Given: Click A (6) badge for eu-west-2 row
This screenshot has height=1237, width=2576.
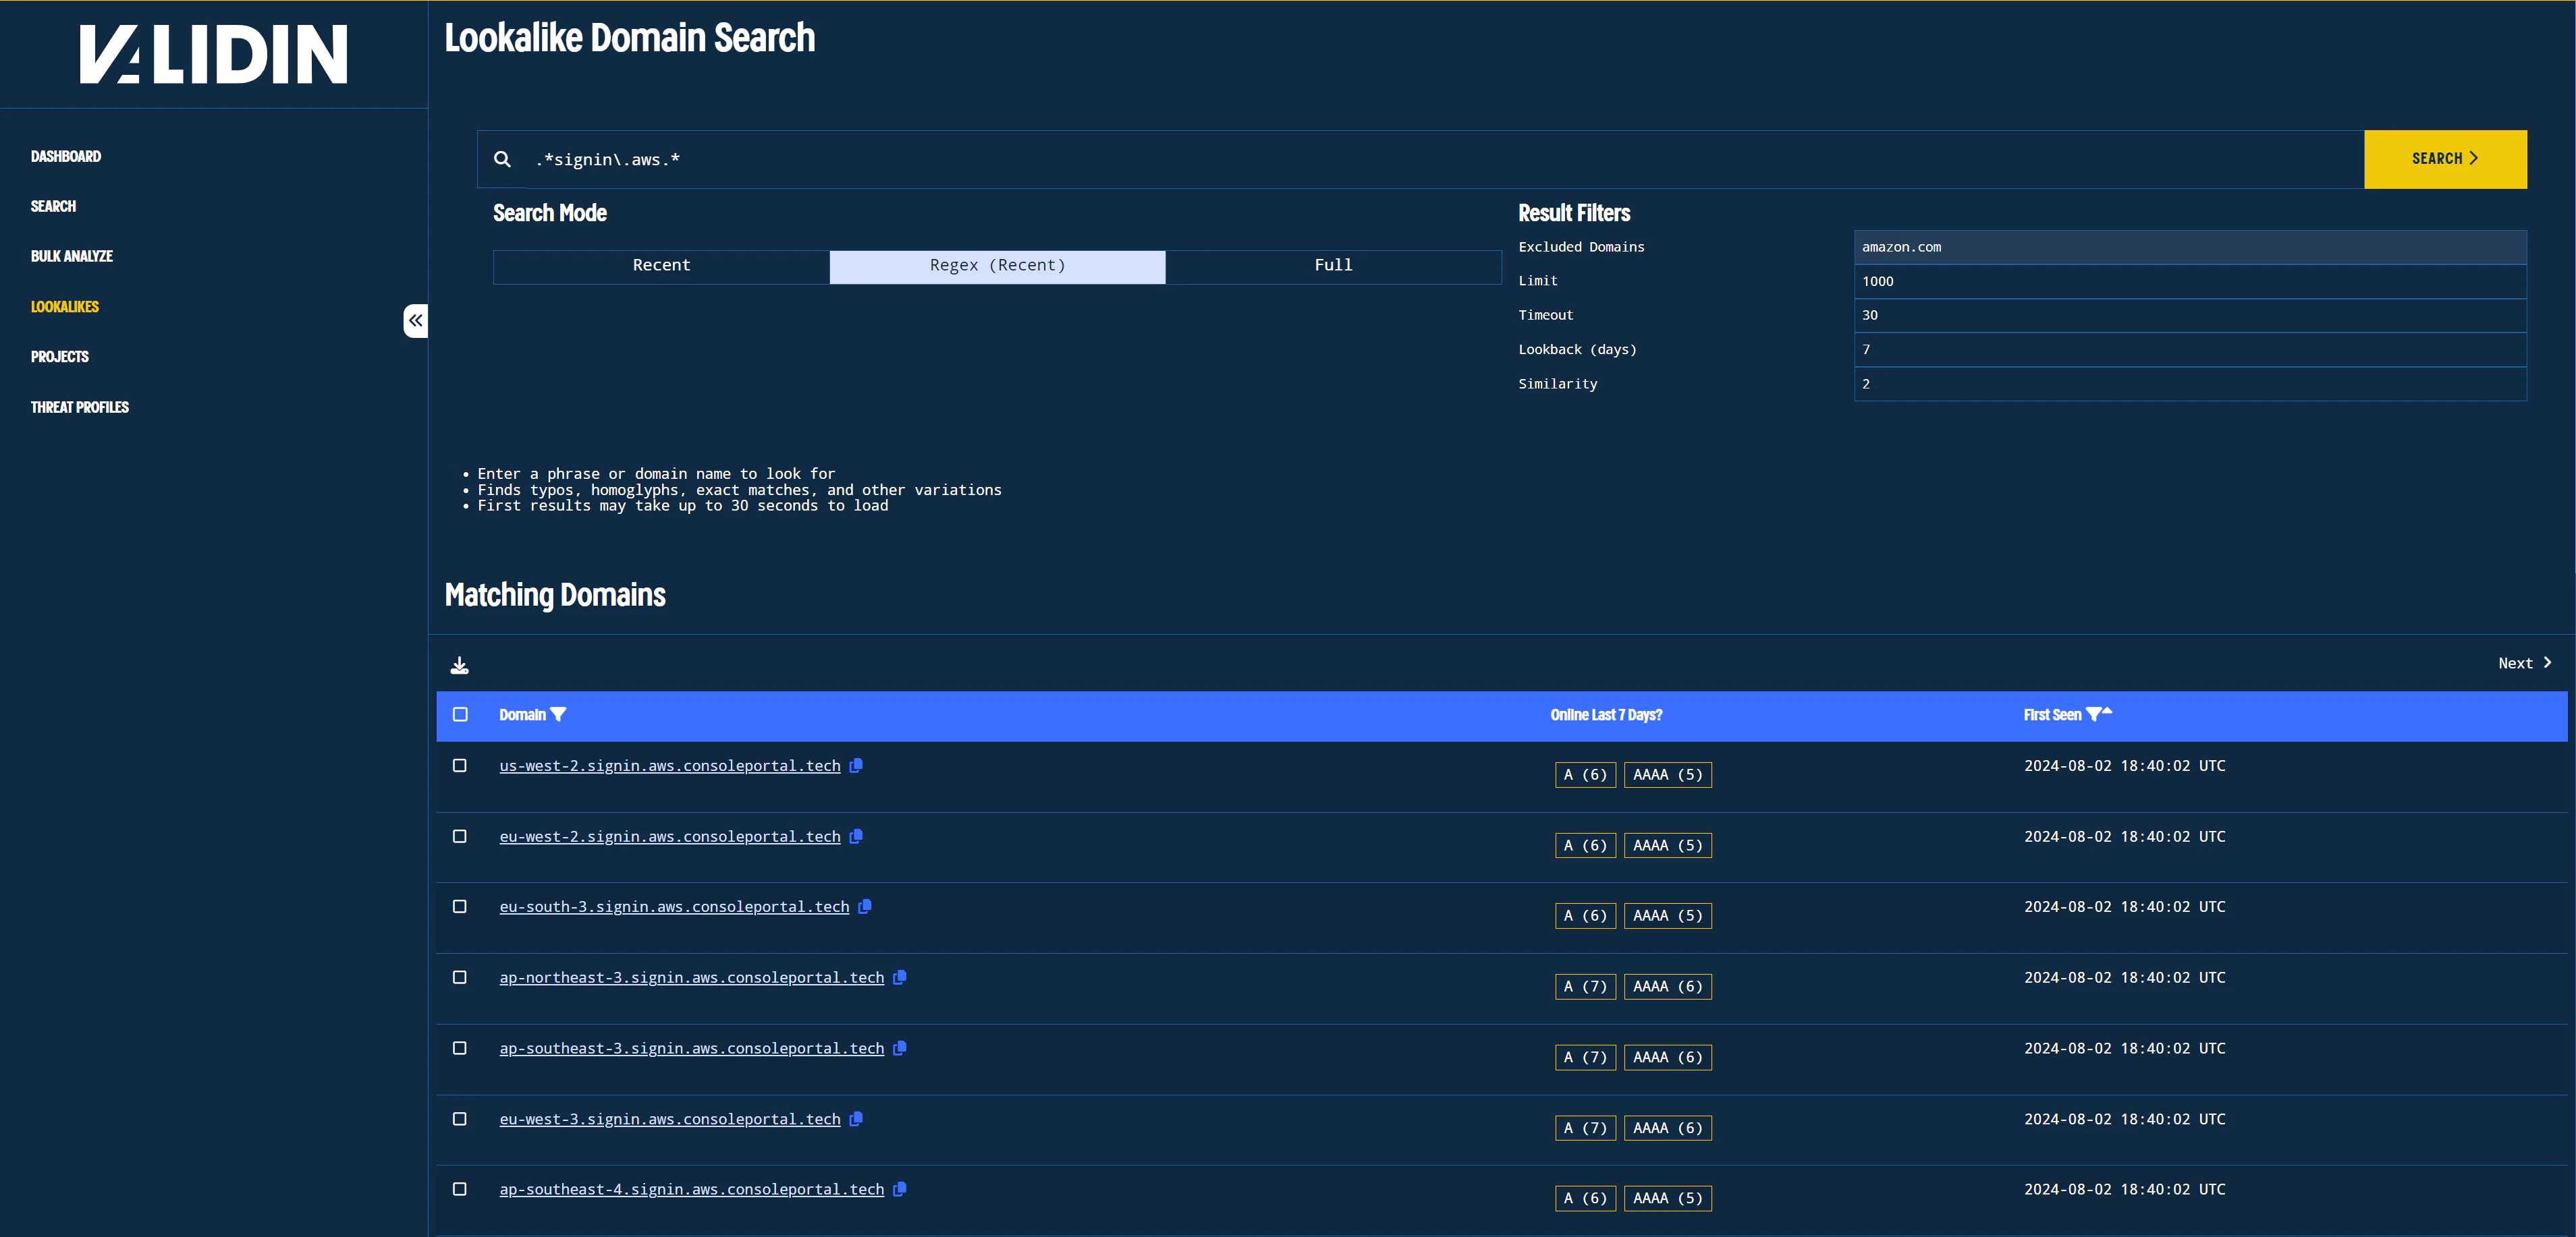Looking at the screenshot, I should [x=1585, y=846].
